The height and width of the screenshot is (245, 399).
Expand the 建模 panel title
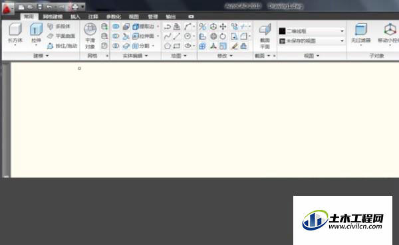click(x=41, y=56)
